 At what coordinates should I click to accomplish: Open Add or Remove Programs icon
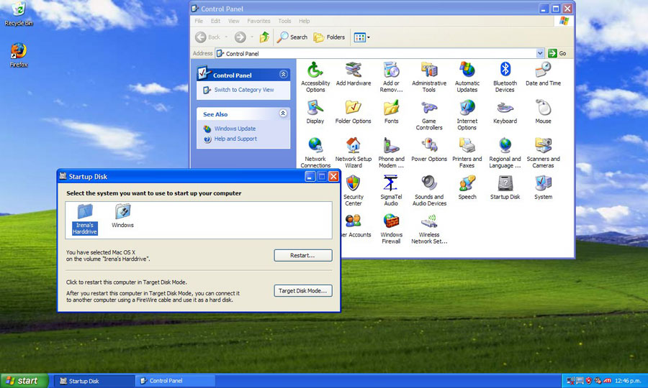coord(391,77)
